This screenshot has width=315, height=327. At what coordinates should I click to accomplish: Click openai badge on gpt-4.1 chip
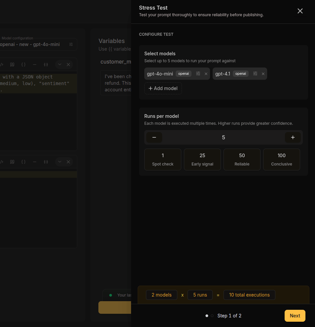(x=241, y=73)
